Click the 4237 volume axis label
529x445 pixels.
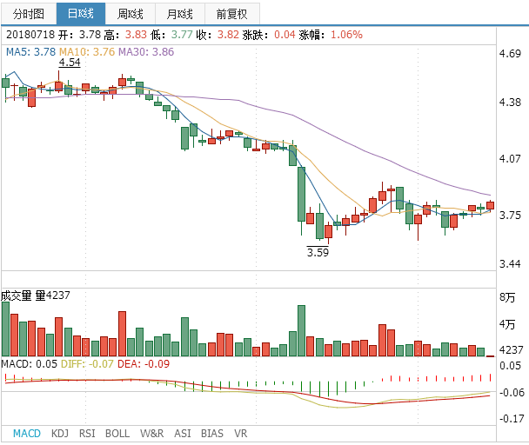click(511, 350)
